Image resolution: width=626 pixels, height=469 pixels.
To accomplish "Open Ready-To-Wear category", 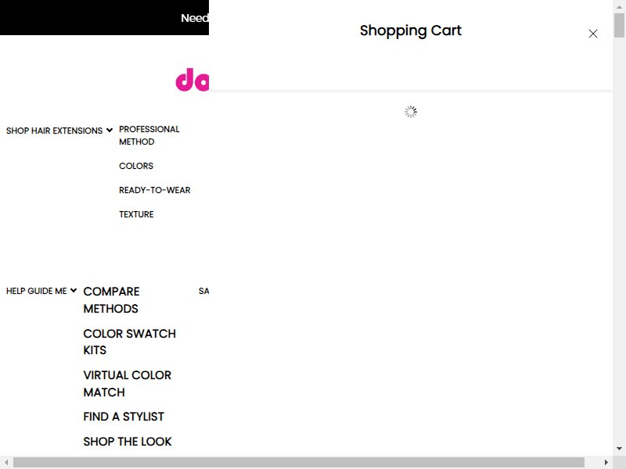I will 154,190.
